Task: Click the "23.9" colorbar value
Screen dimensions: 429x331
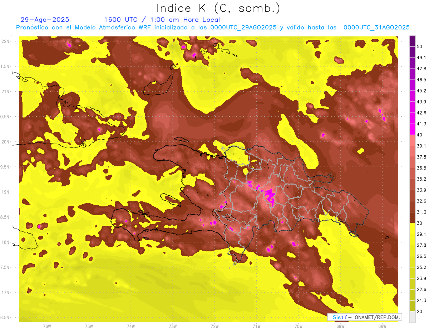Action: click(421, 279)
